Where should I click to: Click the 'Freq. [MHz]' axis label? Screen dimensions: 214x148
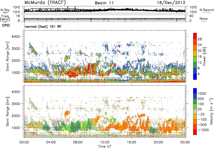[5, 18]
